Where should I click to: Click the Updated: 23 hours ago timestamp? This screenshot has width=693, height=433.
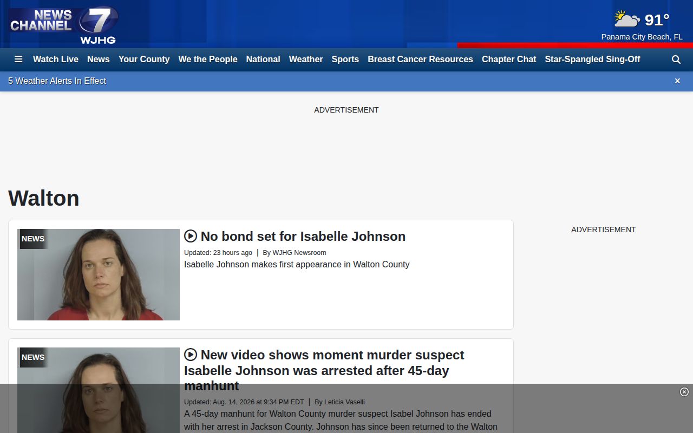click(x=218, y=253)
